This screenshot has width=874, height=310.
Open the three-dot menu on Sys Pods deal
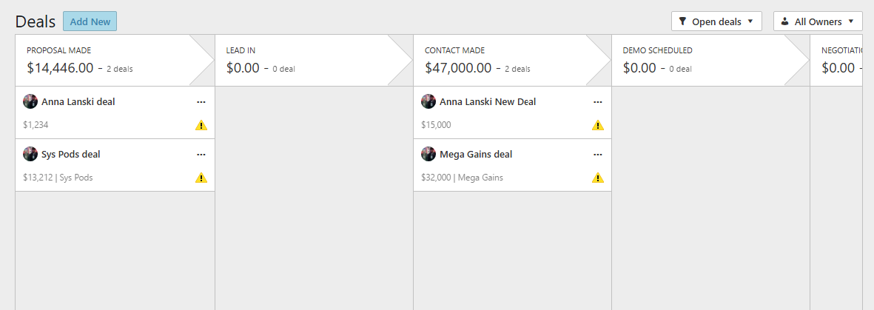(x=201, y=155)
